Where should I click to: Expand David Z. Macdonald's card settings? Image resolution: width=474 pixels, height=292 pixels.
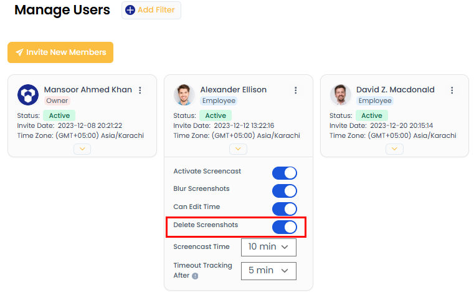(x=394, y=149)
